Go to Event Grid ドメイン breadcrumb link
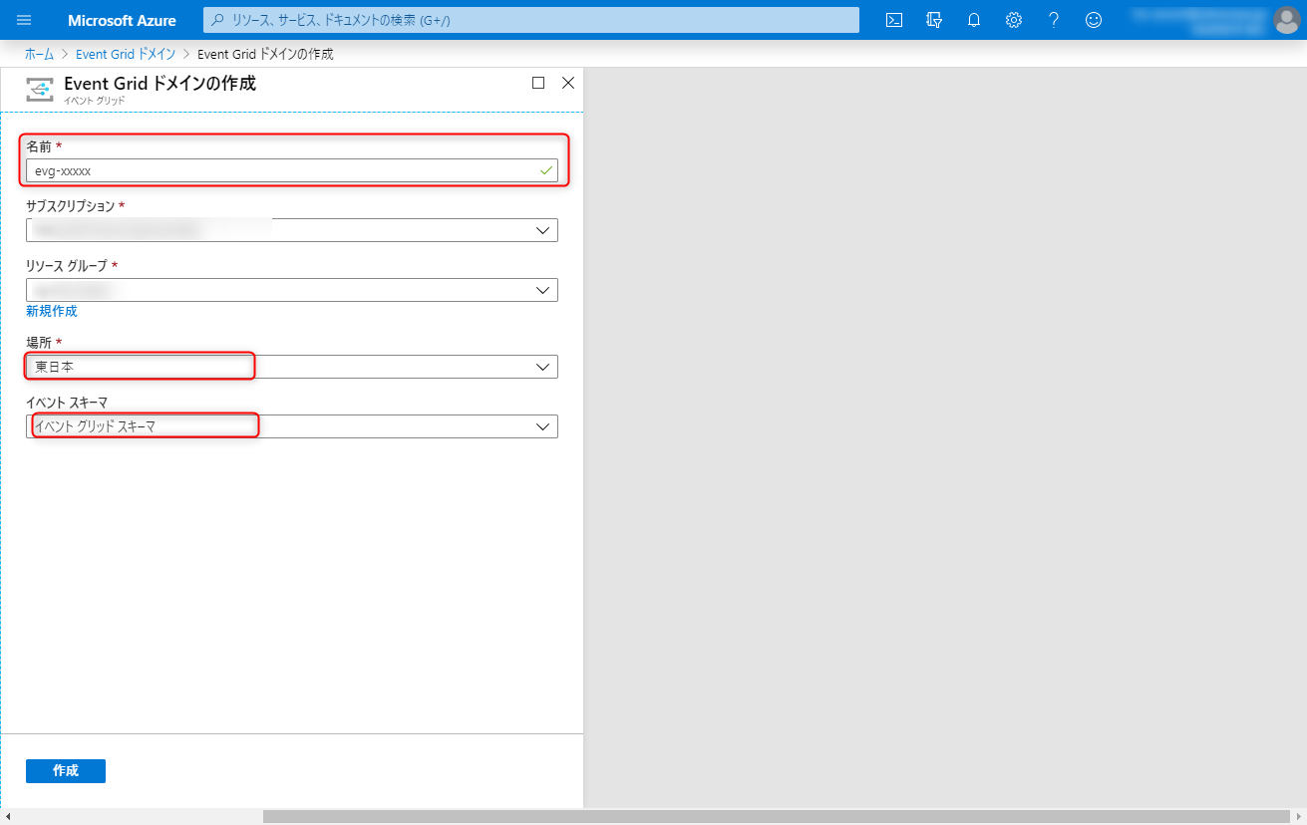Screen dimensions: 1307x825 pos(126,54)
